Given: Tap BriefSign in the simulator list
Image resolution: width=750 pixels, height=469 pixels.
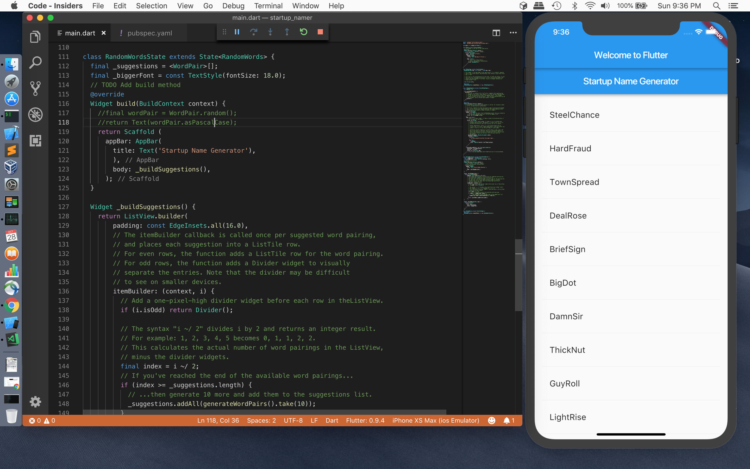Looking at the screenshot, I should click(x=631, y=249).
